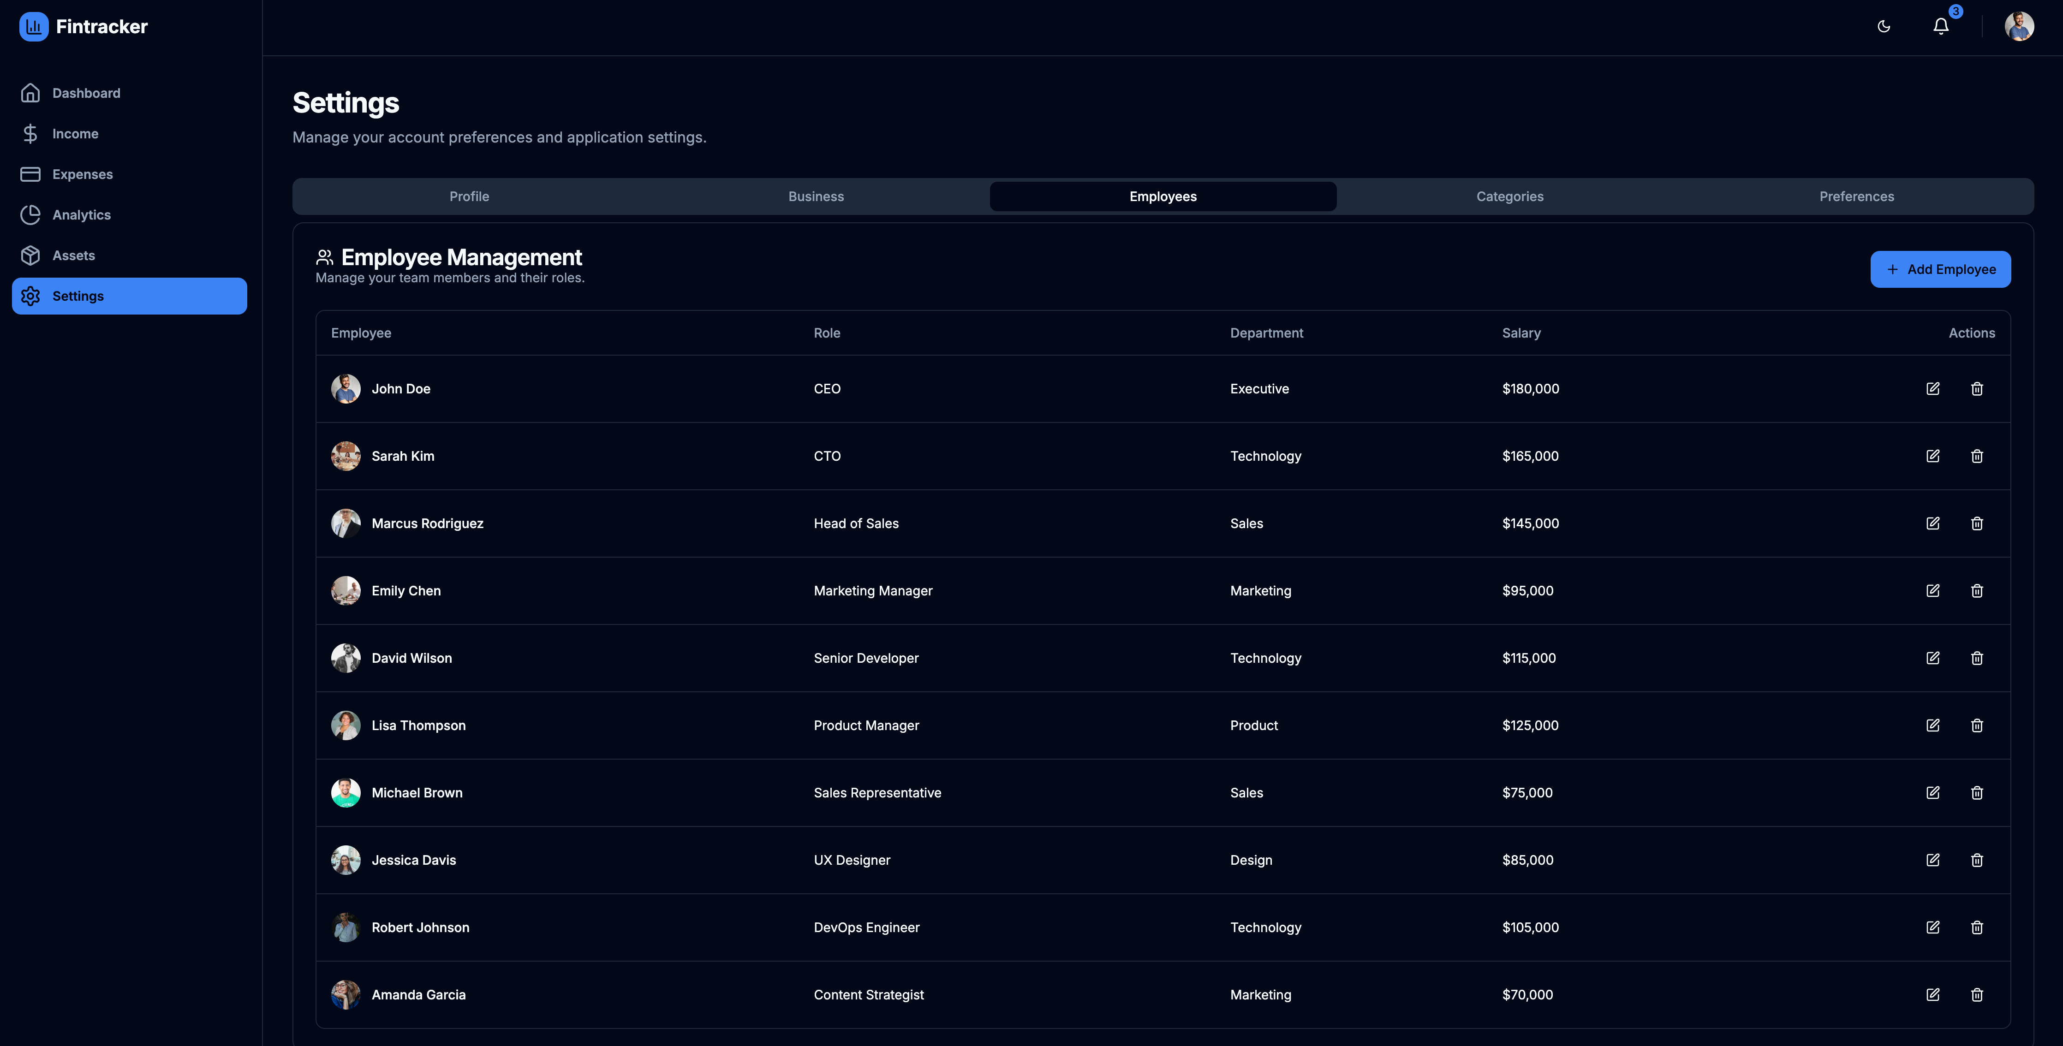Viewport: 2063px width, 1046px height.
Task: Edit Sarah Kim's salary entry
Action: click(1933, 456)
